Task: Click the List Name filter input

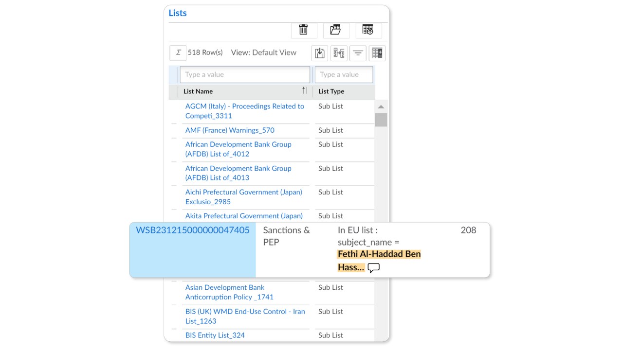Action: coord(245,75)
